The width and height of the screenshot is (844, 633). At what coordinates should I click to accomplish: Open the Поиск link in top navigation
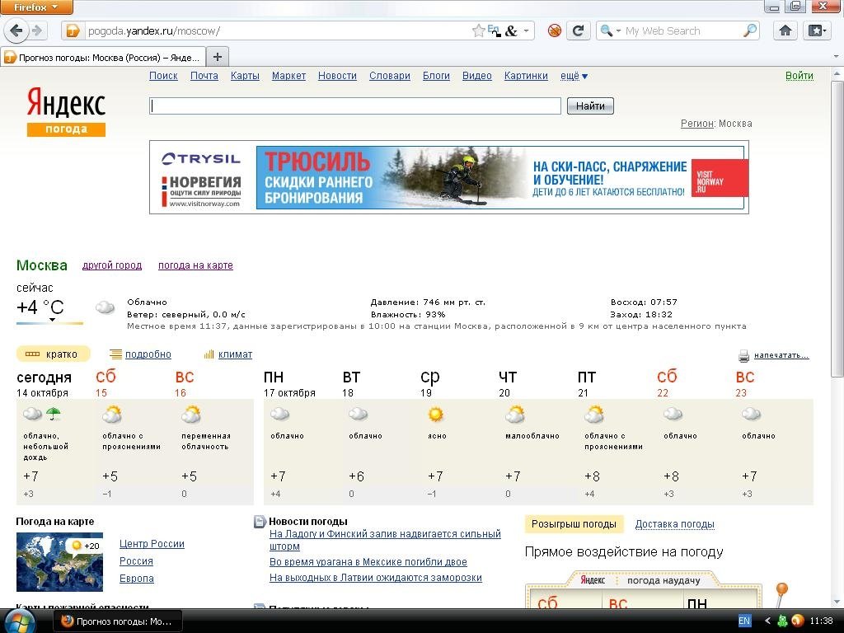coord(163,76)
